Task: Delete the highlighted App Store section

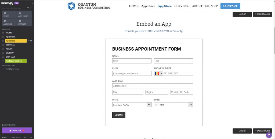Action: tap(29, 41)
